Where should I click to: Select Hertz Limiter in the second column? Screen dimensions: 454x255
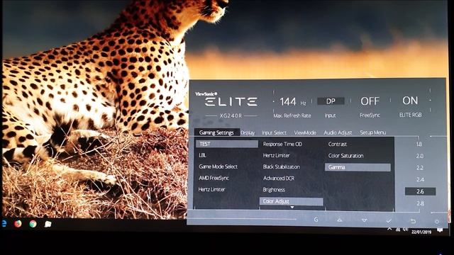tap(276, 155)
